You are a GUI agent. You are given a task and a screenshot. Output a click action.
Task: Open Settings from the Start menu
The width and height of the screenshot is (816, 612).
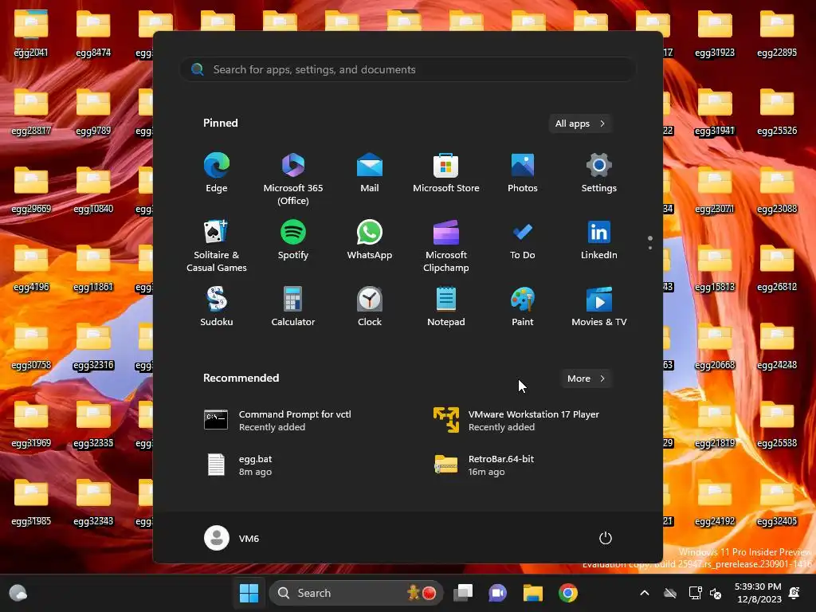(x=599, y=173)
